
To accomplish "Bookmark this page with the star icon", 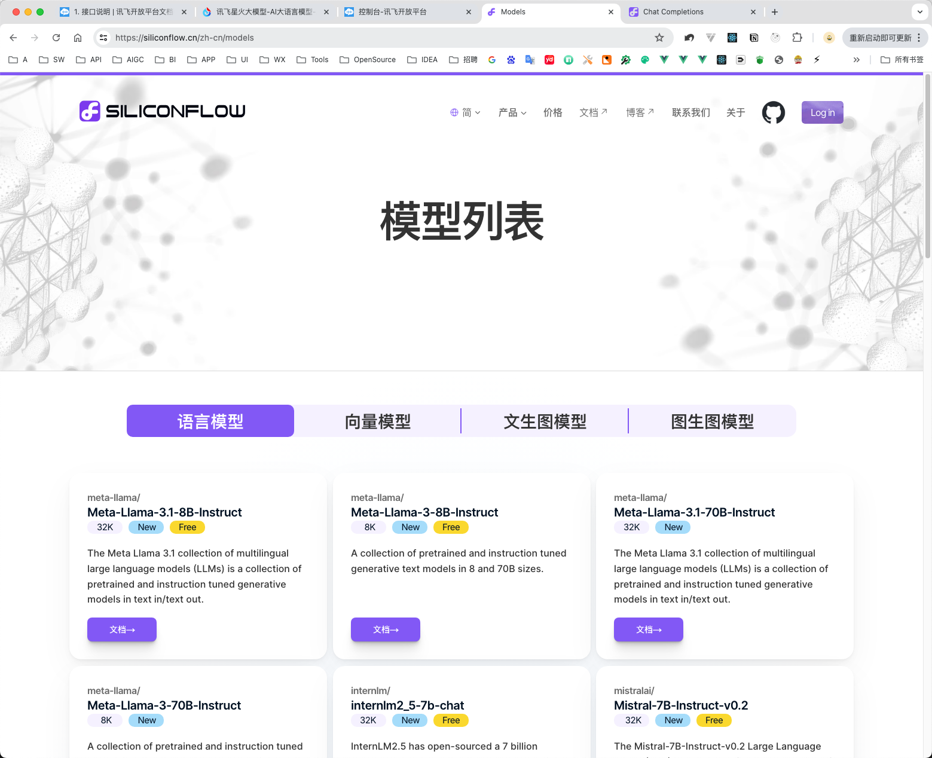I will (x=659, y=38).
